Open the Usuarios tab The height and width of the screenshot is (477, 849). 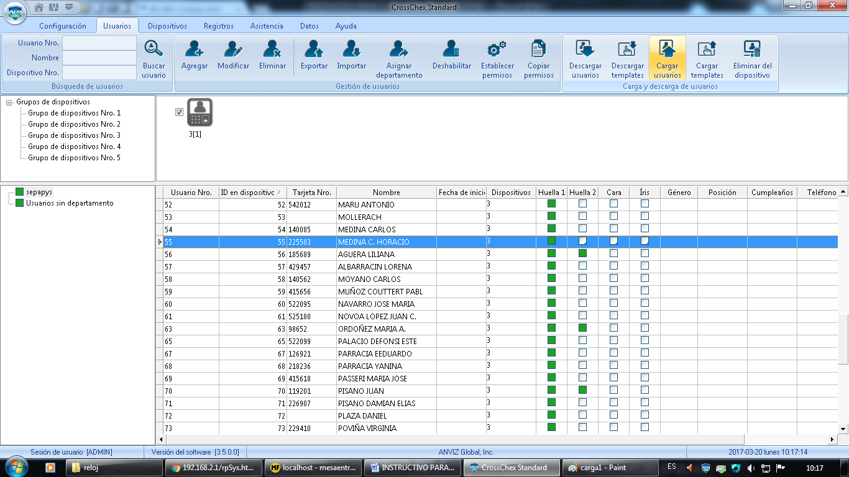pos(117,26)
